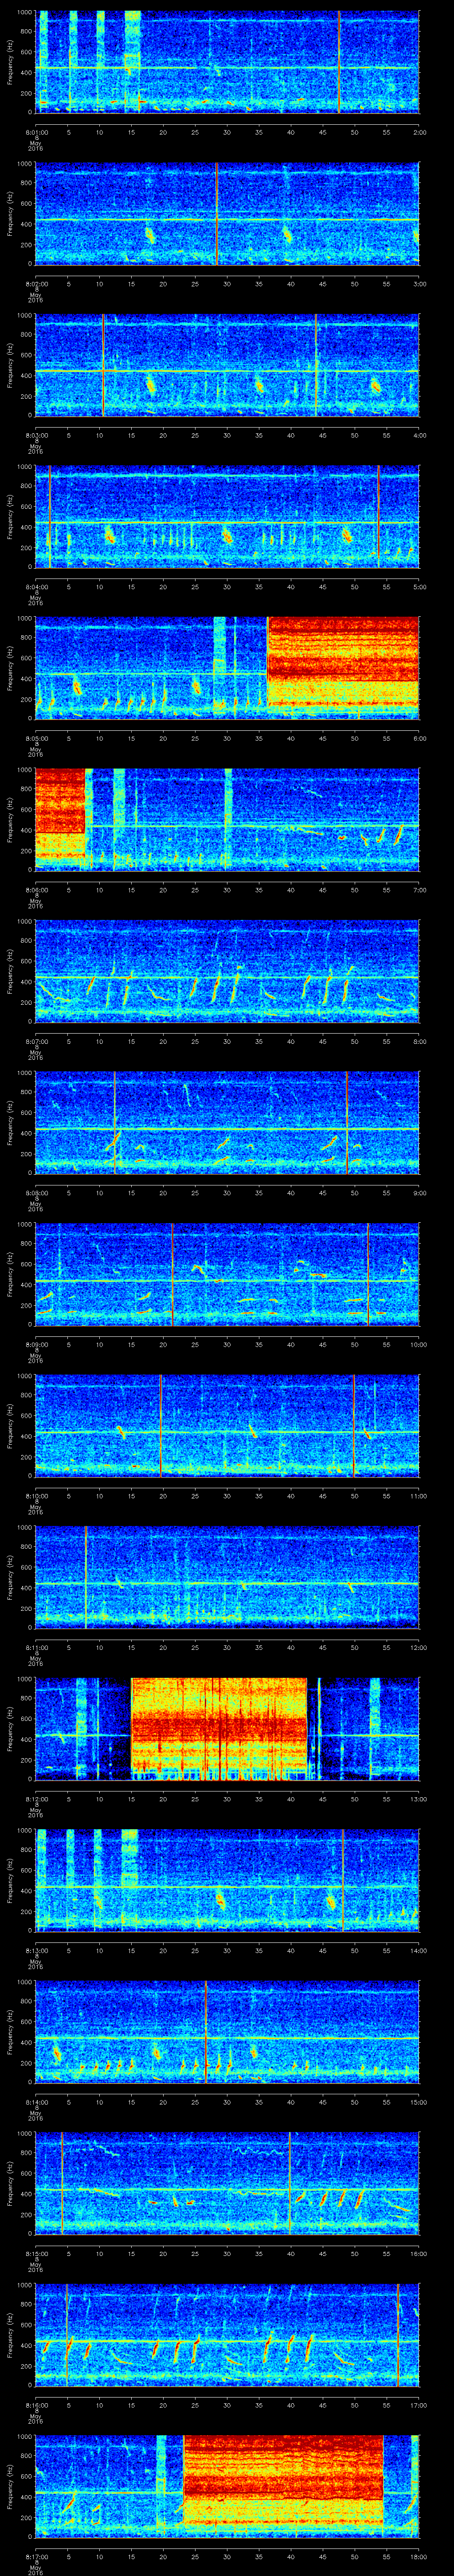Pick the 8:15:00 spectrogram panel
This screenshot has height=2576, width=454.
click(x=227, y=2183)
